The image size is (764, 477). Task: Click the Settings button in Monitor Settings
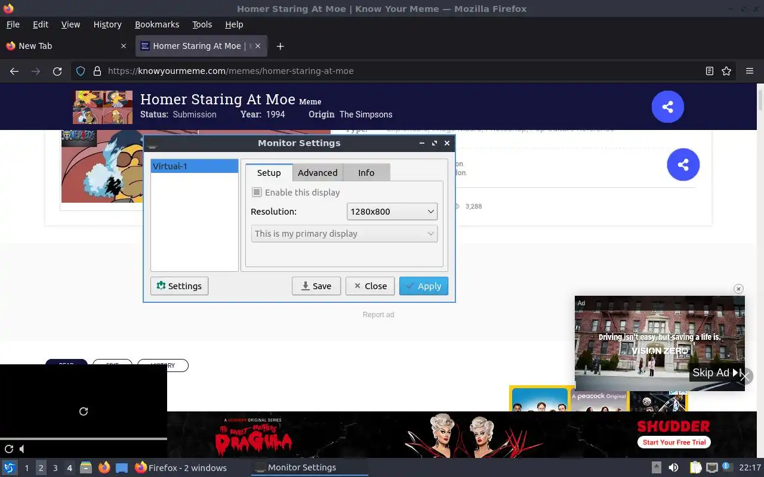[179, 286]
